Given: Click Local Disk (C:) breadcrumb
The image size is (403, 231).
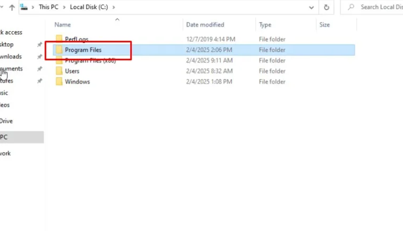Looking at the screenshot, I should pyautogui.click(x=89, y=7).
